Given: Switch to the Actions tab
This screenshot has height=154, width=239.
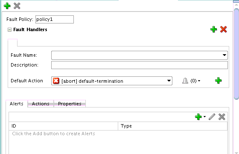Looking at the screenshot, I should [x=41, y=104].
